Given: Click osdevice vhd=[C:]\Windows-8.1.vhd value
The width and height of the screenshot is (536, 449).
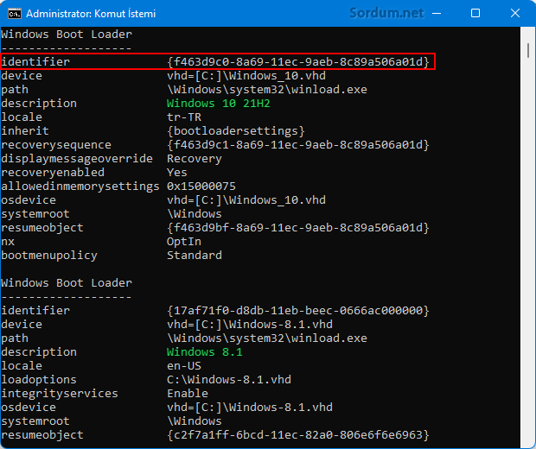Looking at the screenshot, I should 250,407.
